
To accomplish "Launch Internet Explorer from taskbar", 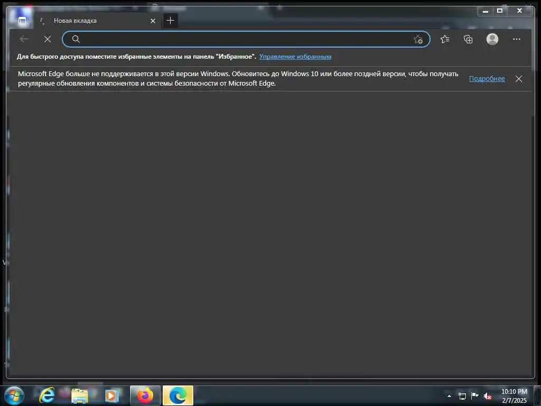I will 46,395.
